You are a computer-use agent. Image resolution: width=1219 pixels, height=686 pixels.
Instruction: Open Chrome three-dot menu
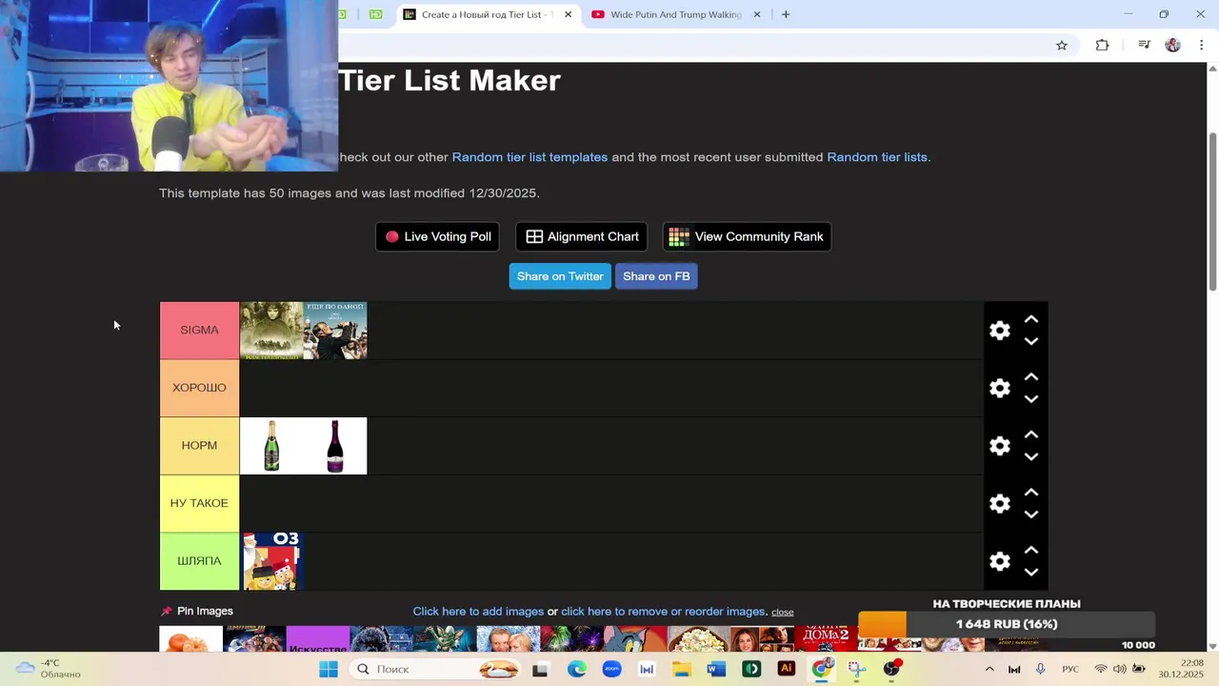1202,45
